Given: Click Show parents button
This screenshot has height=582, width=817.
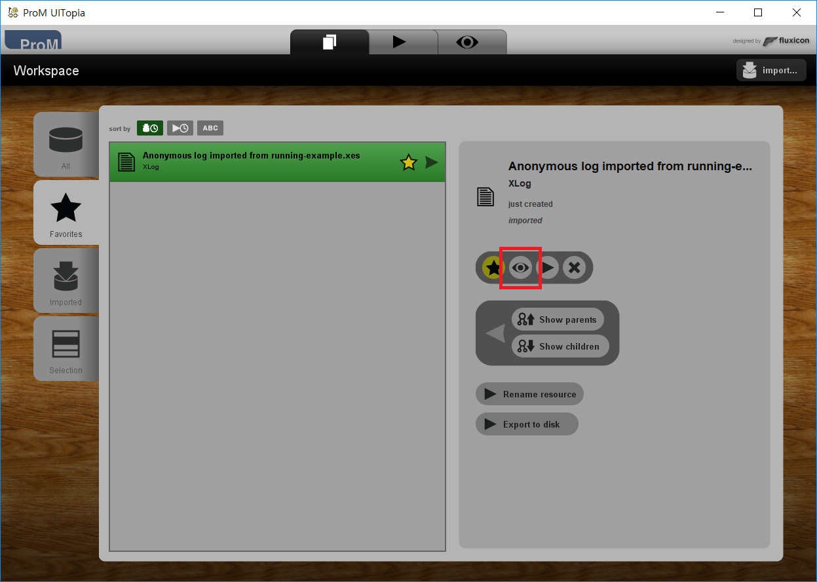Looking at the screenshot, I should click(x=558, y=319).
